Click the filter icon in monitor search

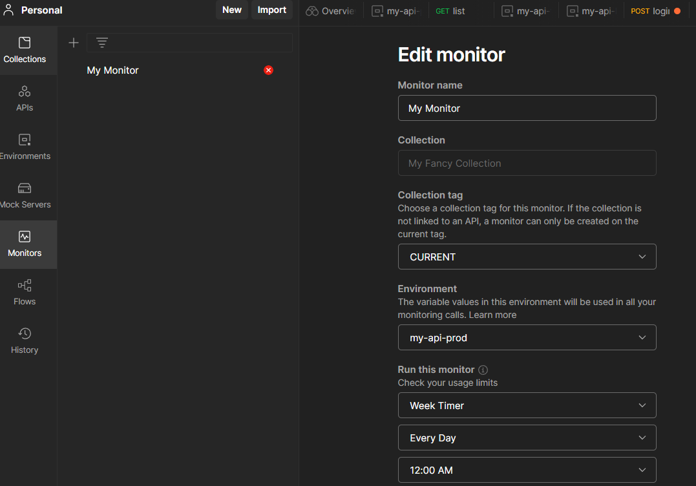pos(102,43)
